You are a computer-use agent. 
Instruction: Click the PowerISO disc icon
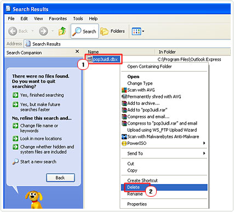pos(124,143)
